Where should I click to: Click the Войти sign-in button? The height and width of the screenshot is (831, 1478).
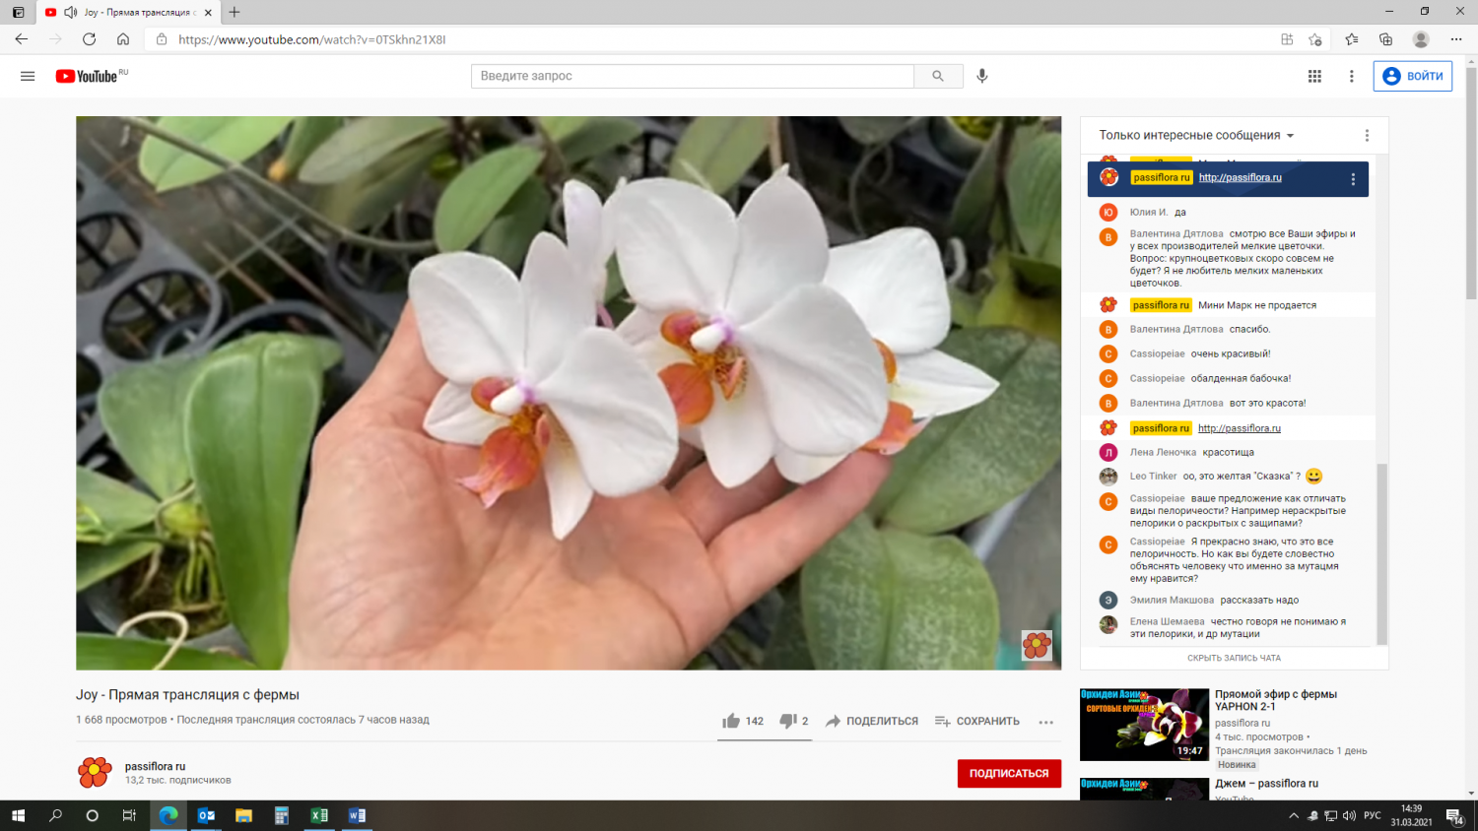click(x=1412, y=76)
